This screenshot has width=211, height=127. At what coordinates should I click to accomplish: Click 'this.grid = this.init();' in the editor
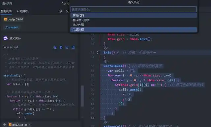pos(130,39)
